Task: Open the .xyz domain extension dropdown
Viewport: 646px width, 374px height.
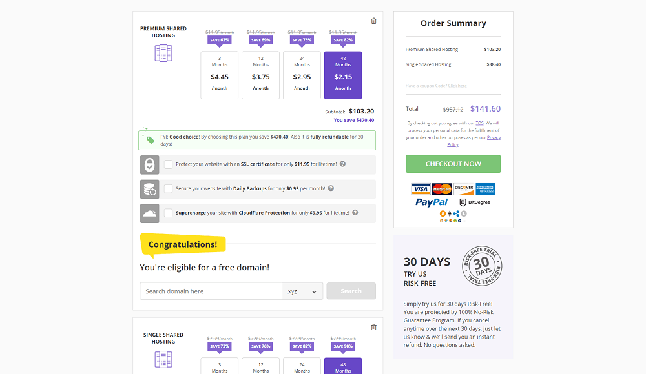Action: click(302, 291)
